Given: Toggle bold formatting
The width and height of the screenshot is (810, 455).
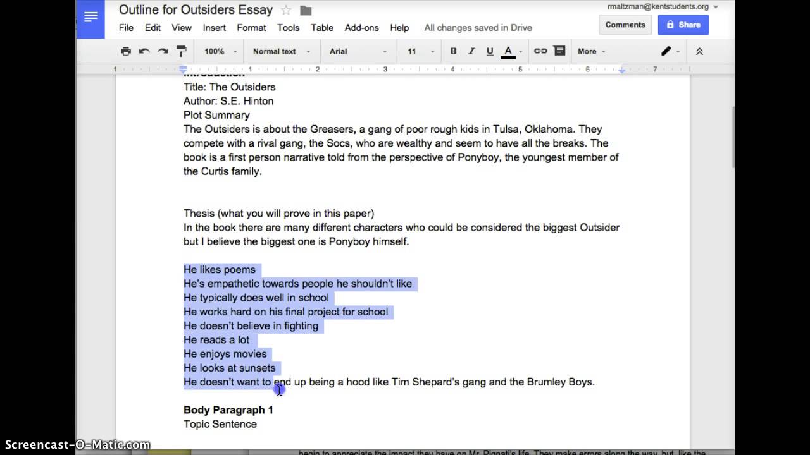Looking at the screenshot, I should (x=453, y=51).
